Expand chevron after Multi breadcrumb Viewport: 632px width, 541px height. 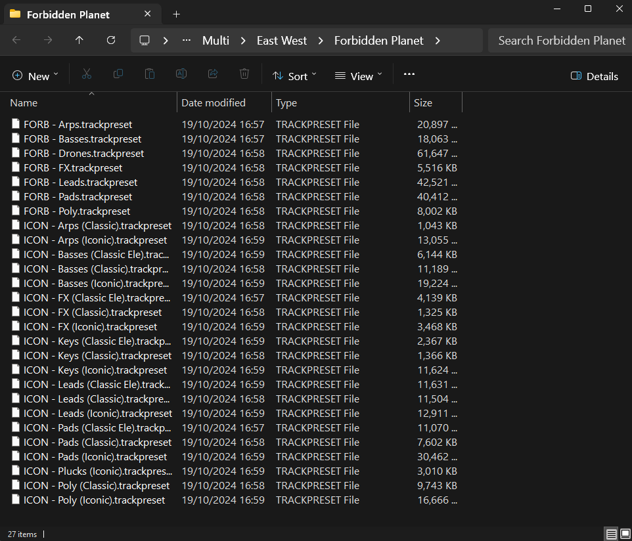243,41
